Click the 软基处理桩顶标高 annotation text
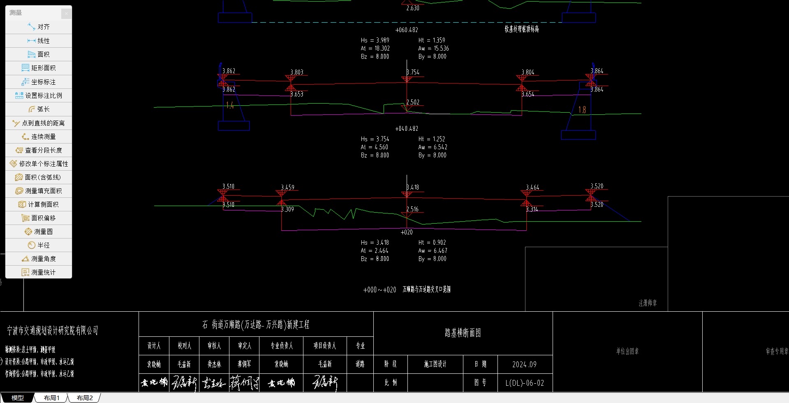Screen dimensions: 789x403 522,29
